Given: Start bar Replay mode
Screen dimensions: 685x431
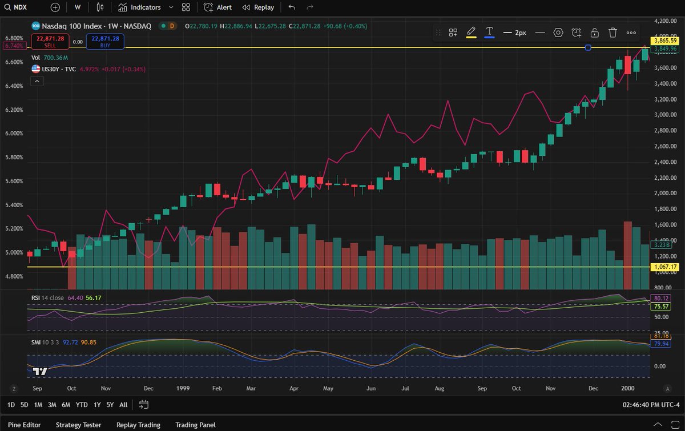Looking at the screenshot, I should coord(258,7).
